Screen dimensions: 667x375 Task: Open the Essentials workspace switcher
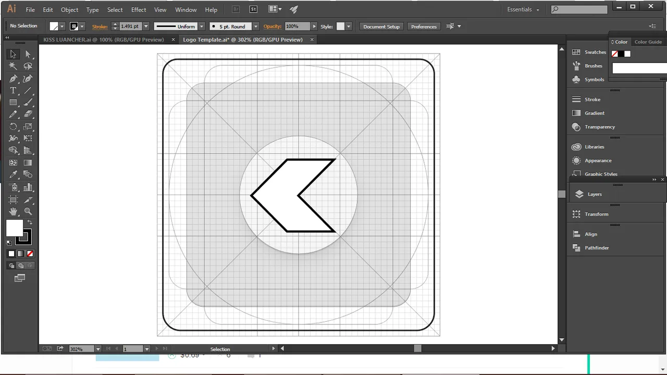point(523,9)
